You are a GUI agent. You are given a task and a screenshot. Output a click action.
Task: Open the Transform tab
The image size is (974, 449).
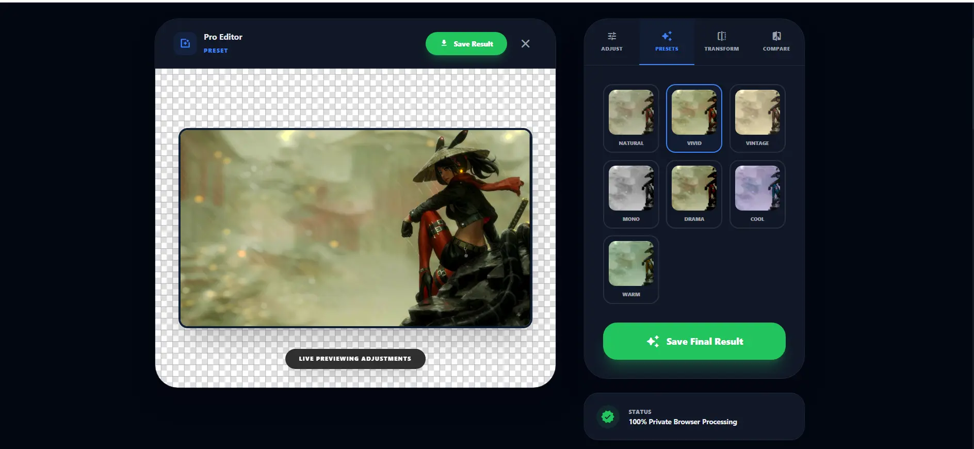[722, 42]
